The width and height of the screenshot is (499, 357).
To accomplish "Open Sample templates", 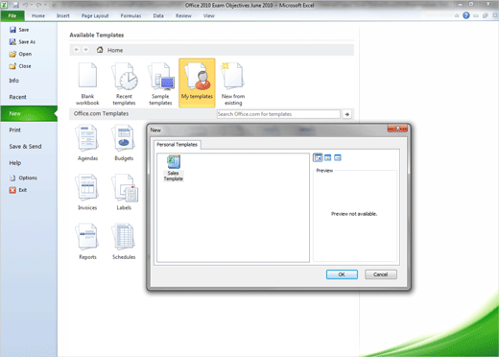I will pos(160,83).
